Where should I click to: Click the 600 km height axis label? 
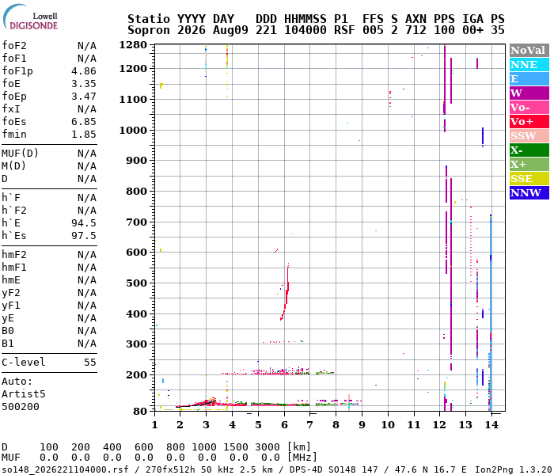[x=136, y=253]
